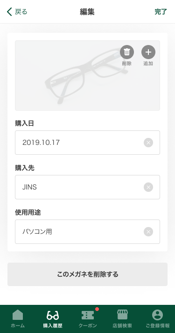The width and height of the screenshot is (175, 333).
Task: Clear the 購入日 date field
Action: click(148, 143)
